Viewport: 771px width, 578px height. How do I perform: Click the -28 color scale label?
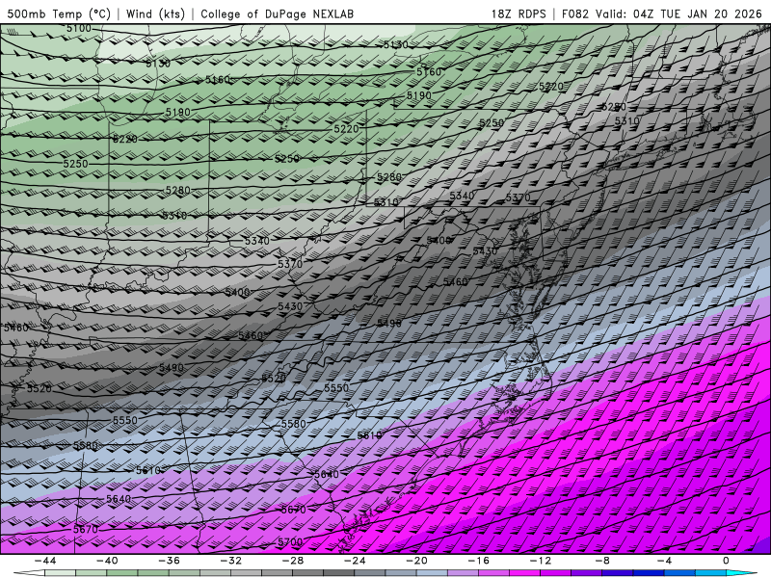pos(293,561)
